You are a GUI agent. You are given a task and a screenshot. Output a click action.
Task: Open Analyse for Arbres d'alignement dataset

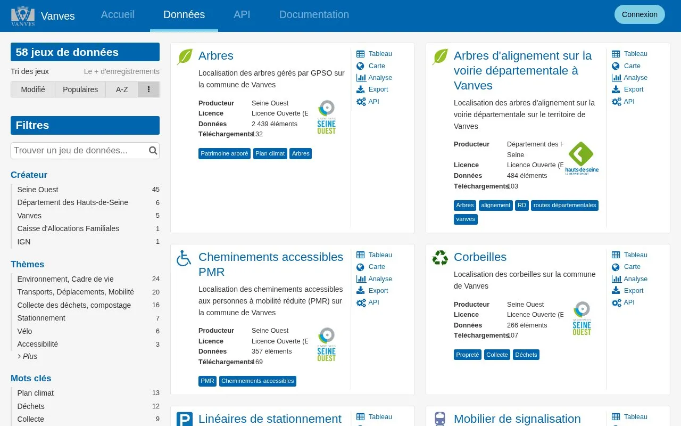point(629,78)
